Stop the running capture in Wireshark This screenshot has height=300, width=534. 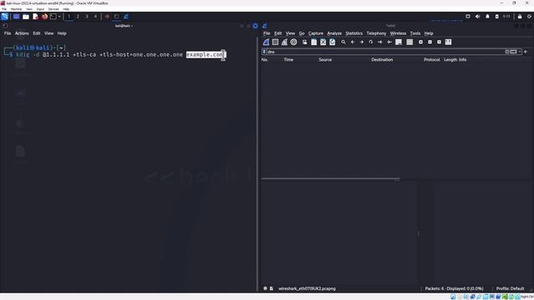click(275, 42)
